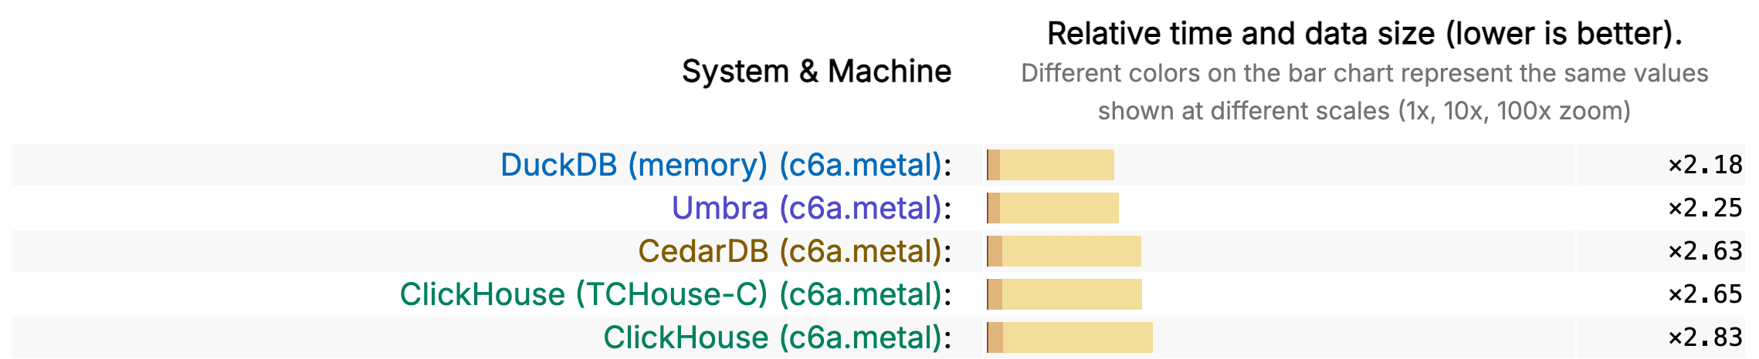Click the ×2.25 value for Umbra

[1705, 208]
